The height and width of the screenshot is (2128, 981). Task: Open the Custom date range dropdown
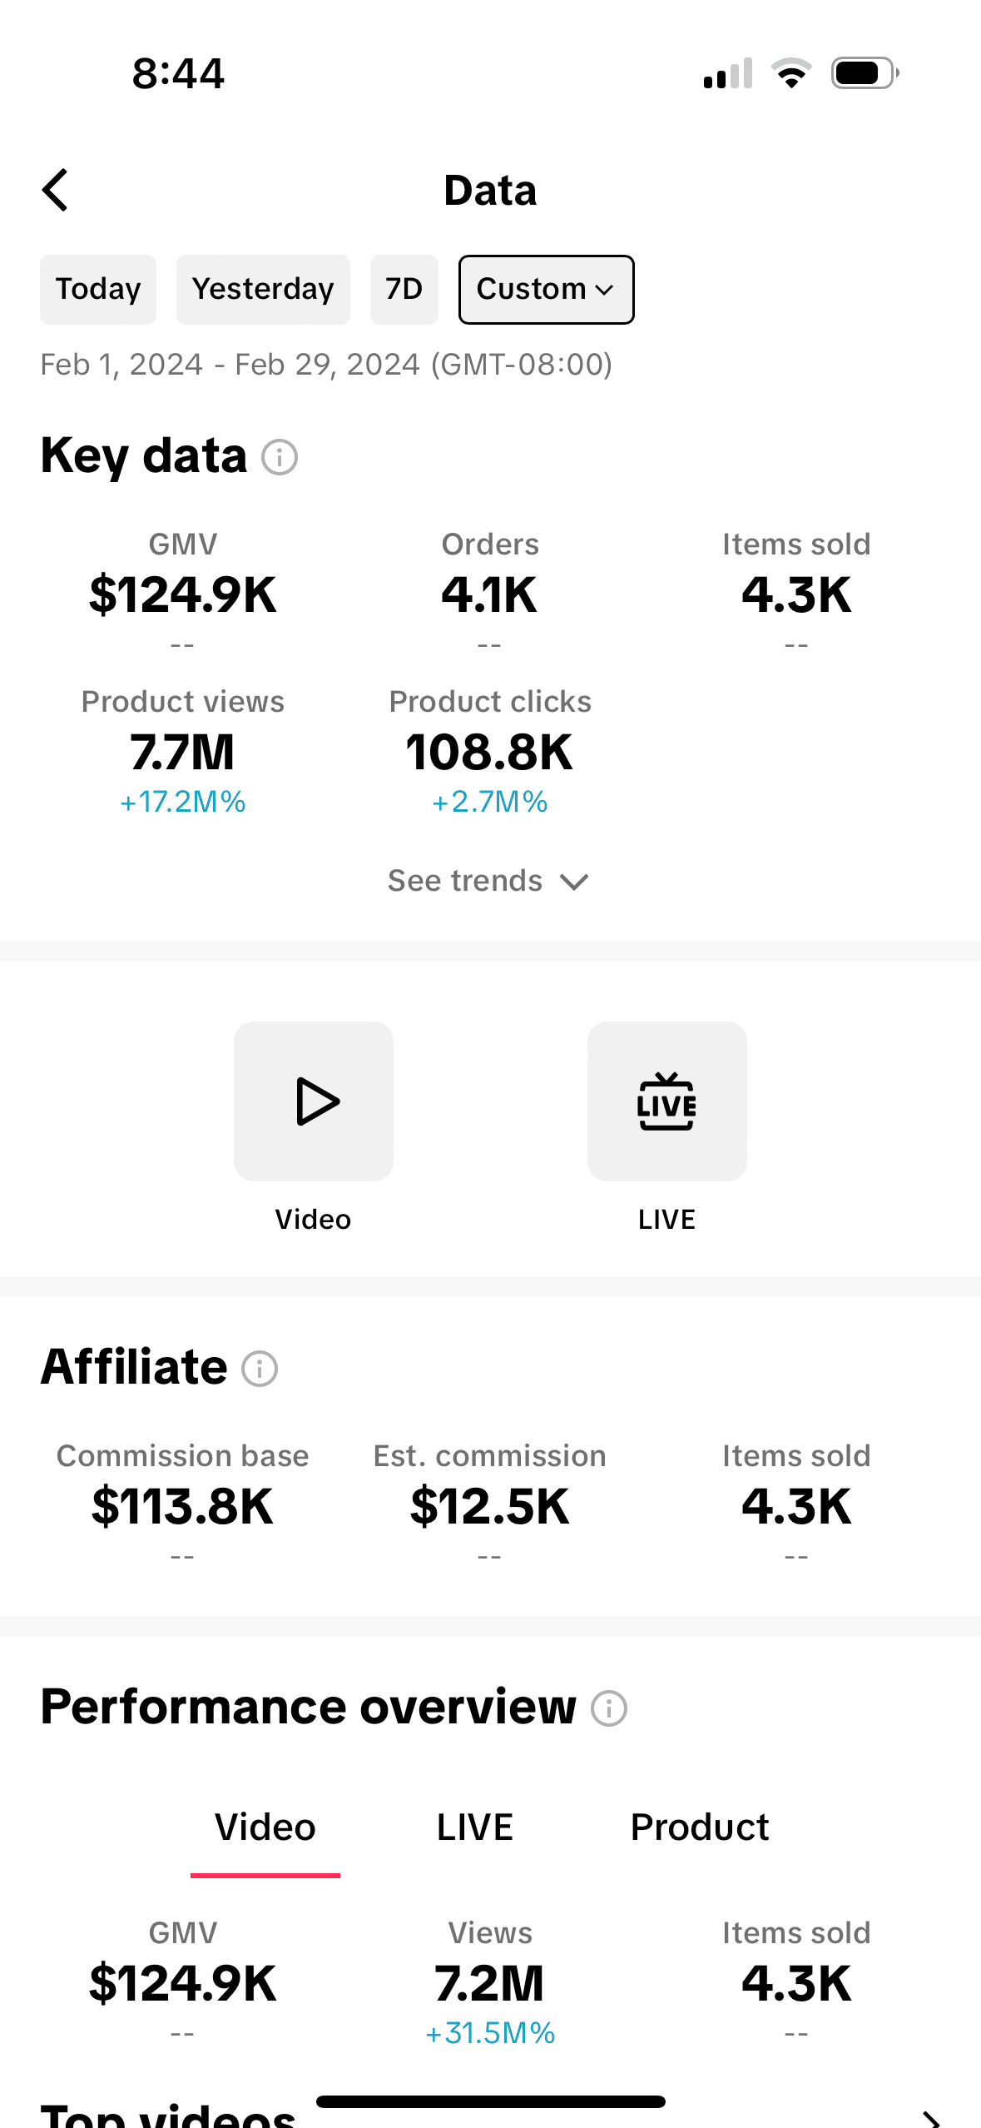pyautogui.click(x=546, y=289)
